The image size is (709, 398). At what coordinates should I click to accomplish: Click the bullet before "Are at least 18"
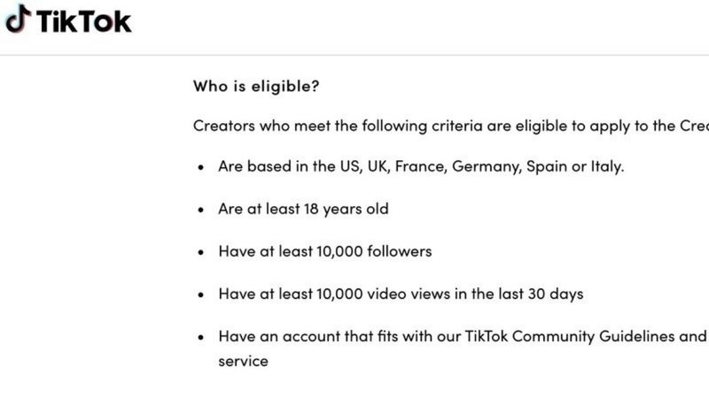click(x=200, y=210)
